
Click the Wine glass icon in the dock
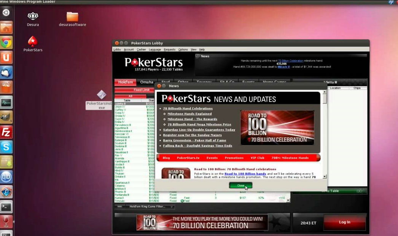(x=6, y=222)
